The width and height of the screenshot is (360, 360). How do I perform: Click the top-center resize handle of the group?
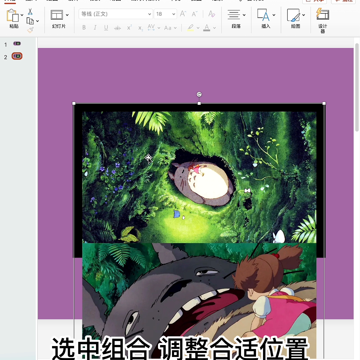pos(199,103)
